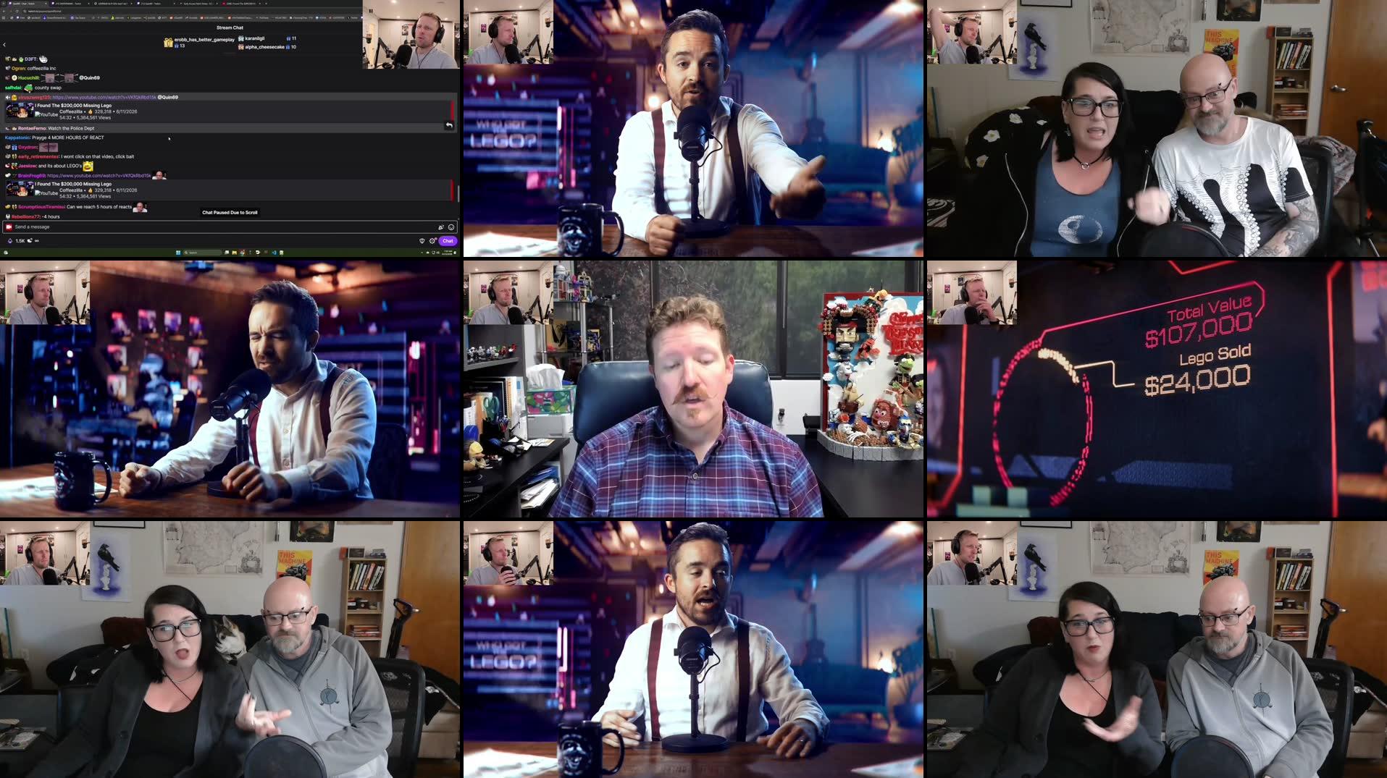Click username Ogran in chat

coord(18,69)
